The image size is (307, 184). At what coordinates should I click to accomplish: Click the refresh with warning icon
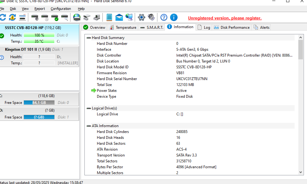(x=12, y=17)
